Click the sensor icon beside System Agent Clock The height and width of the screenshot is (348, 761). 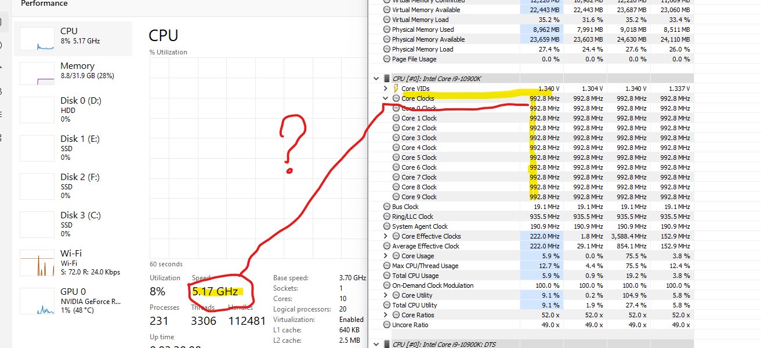click(387, 226)
